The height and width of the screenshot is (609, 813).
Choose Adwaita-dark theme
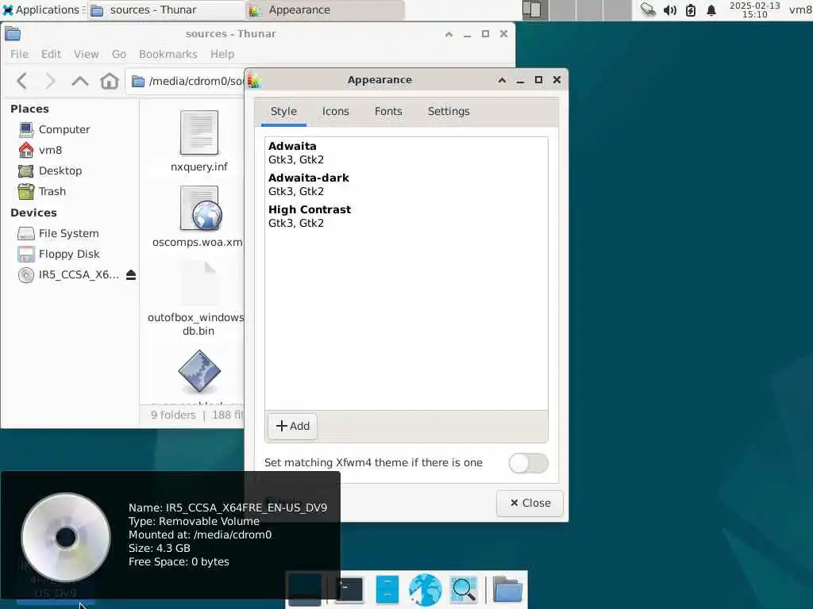tap(406, 184)
